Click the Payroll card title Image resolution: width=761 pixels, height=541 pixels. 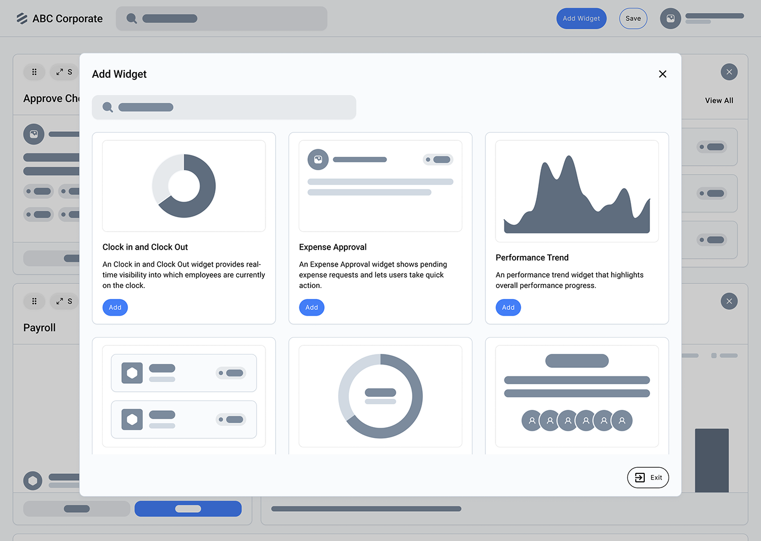click(39, 327)
